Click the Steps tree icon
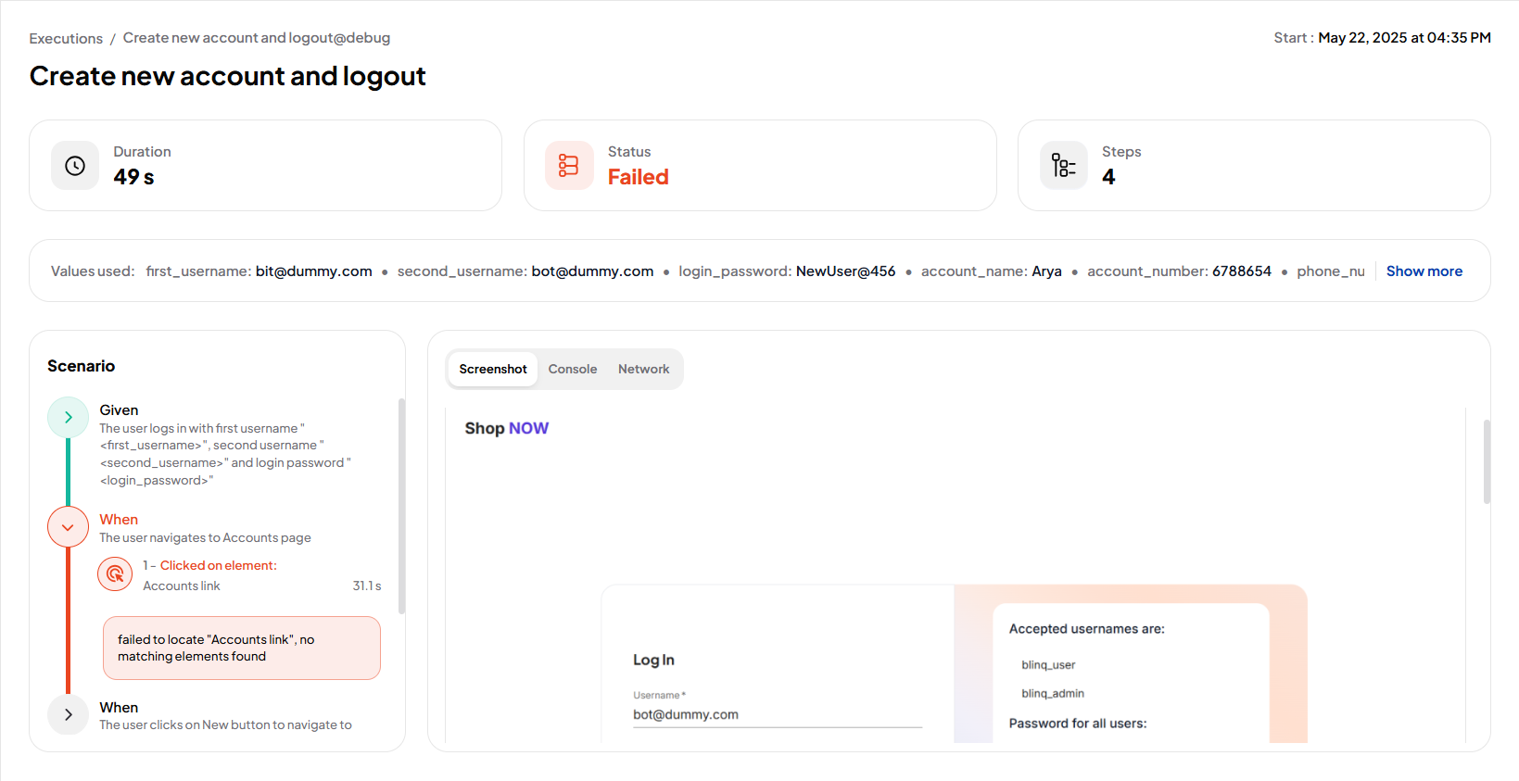The height and width of the screenshot is (781, 1519). [x=1063, y=166]
